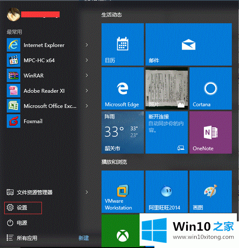The height and width of the screenshot is (248, 239).
Task: Open the 日历 calendar tile
Action: [x=123, y=44]
